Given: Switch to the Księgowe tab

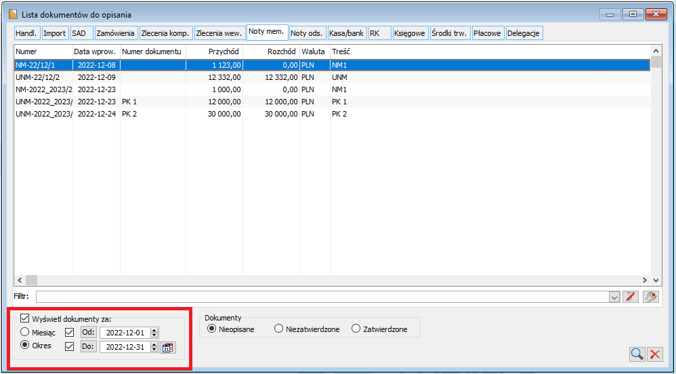Looking at the screenshot, I should (410, 33).
